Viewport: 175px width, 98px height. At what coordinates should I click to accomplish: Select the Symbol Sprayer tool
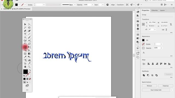(25, 60)
